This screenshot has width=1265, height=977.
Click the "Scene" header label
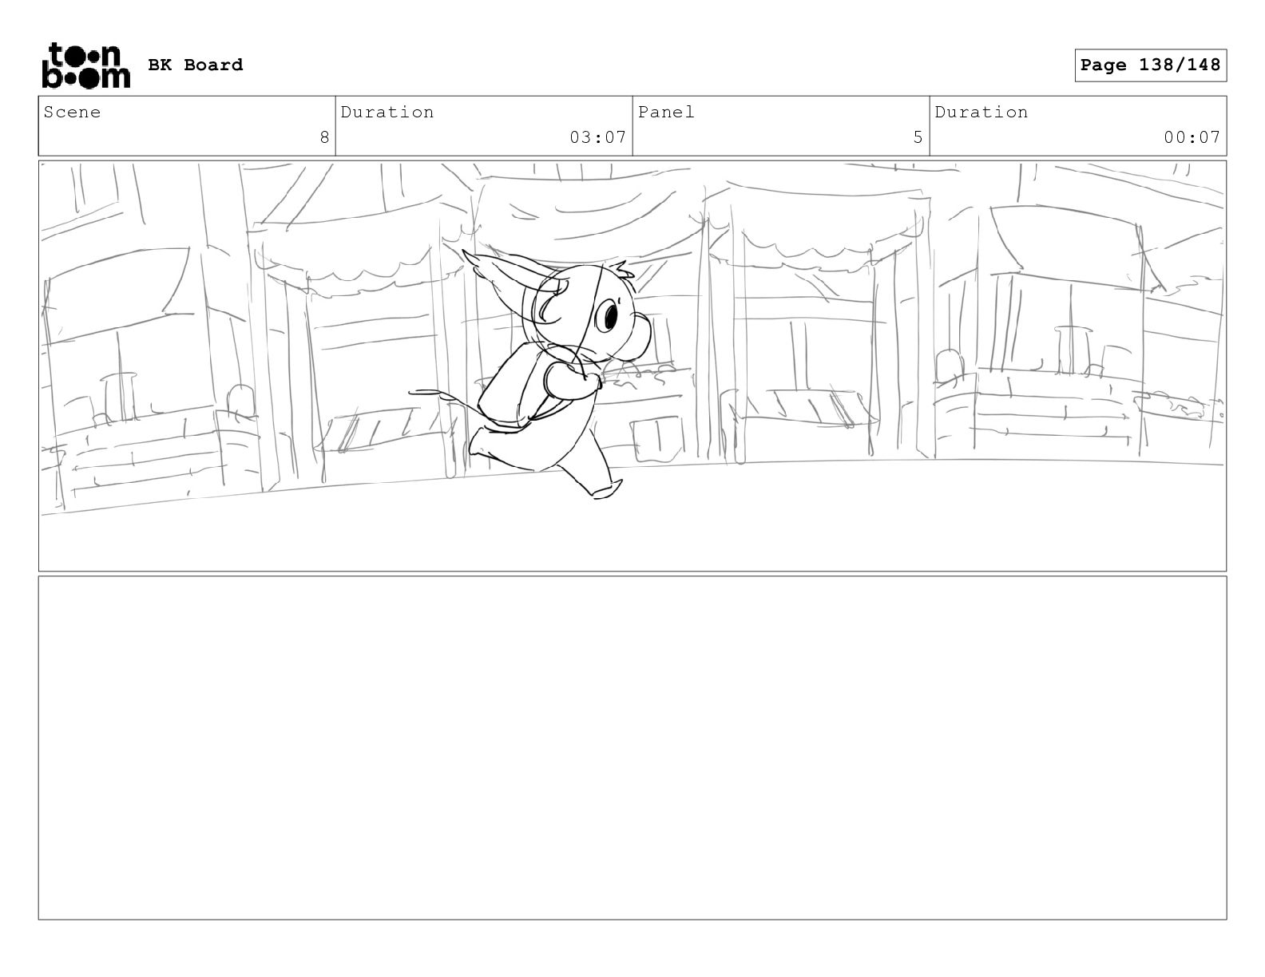(x=73, y=112)
